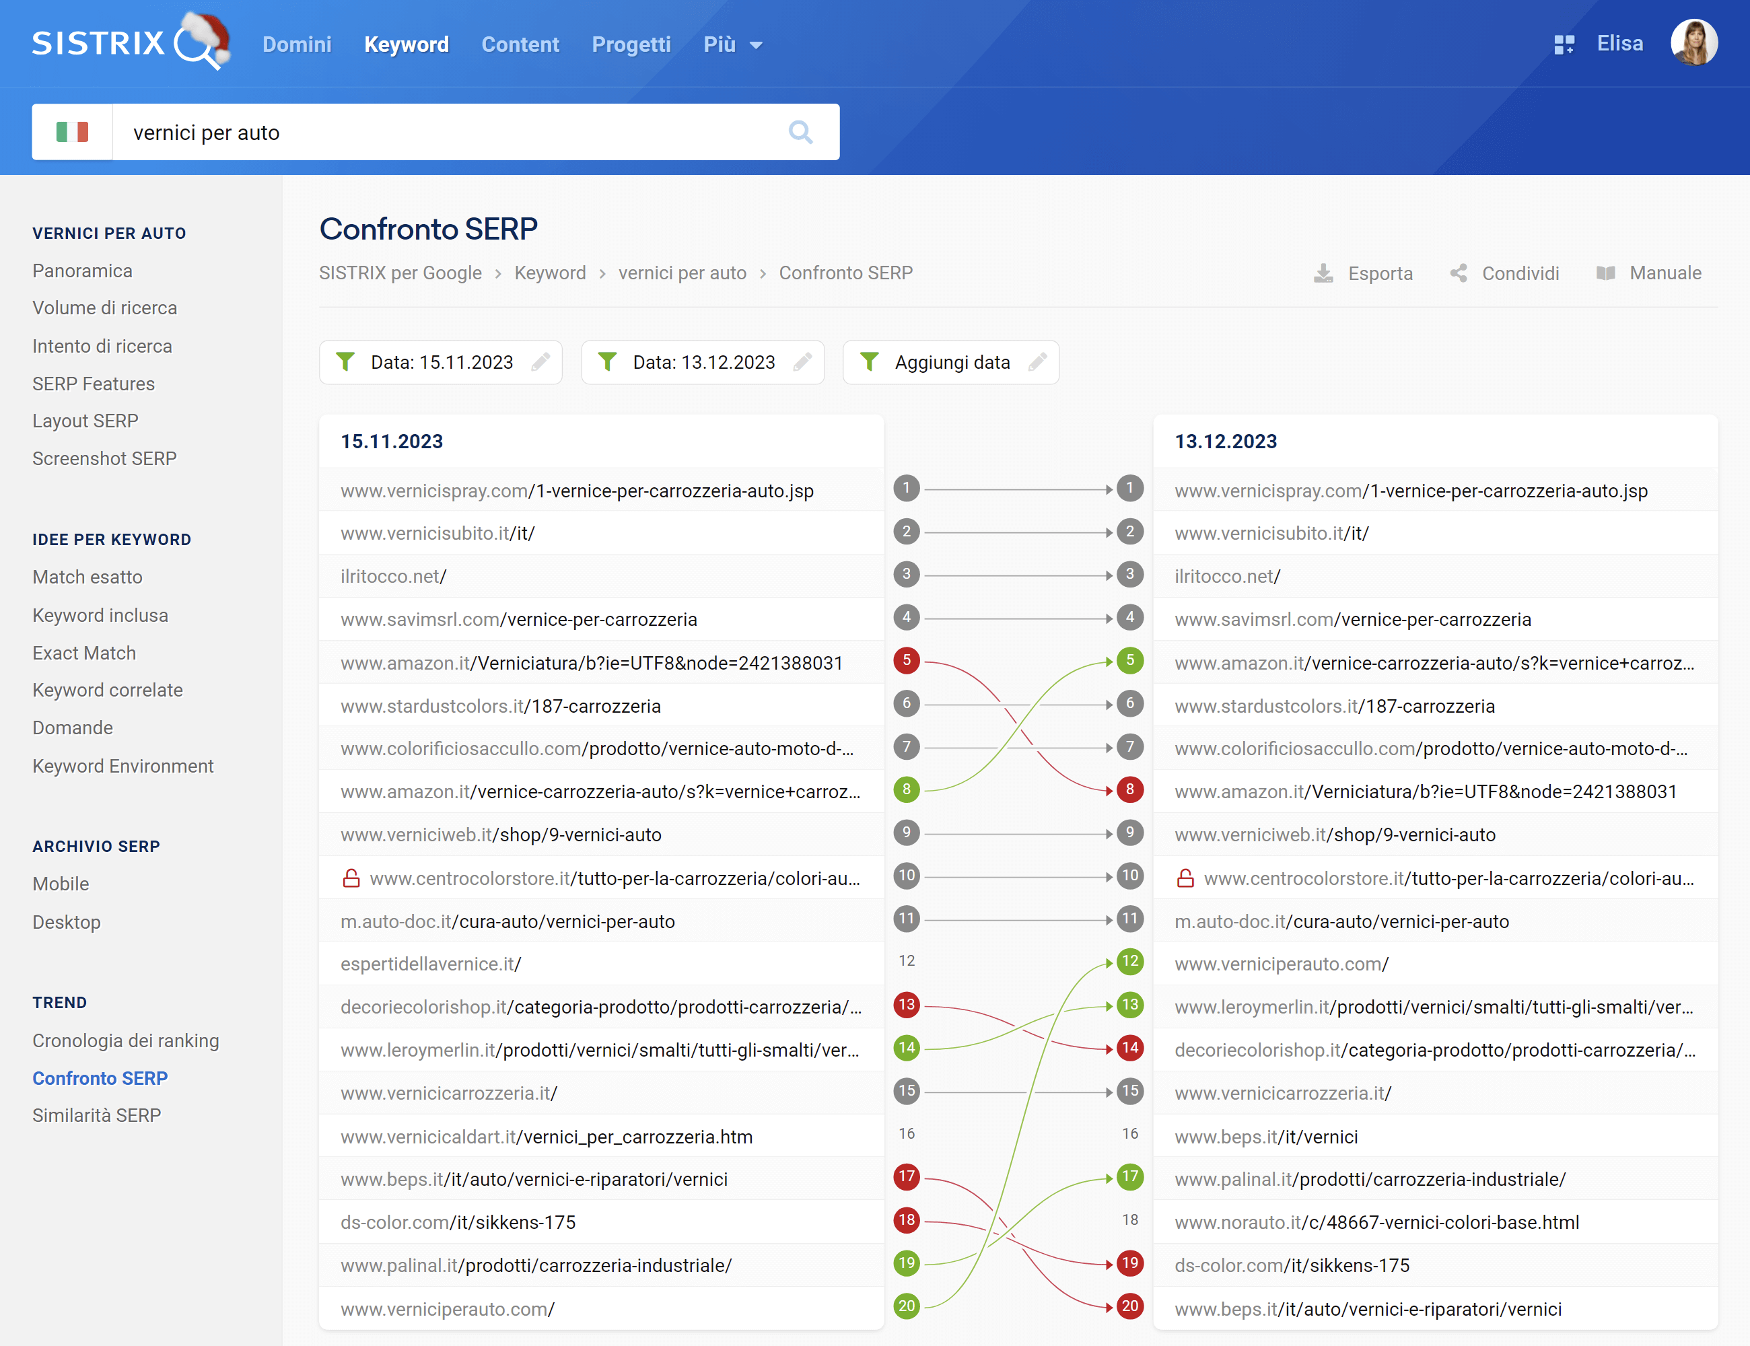Open www.vernicicaldart.it result in left column
This screenshot has height=1346, width=1750.
point(547,1137)
